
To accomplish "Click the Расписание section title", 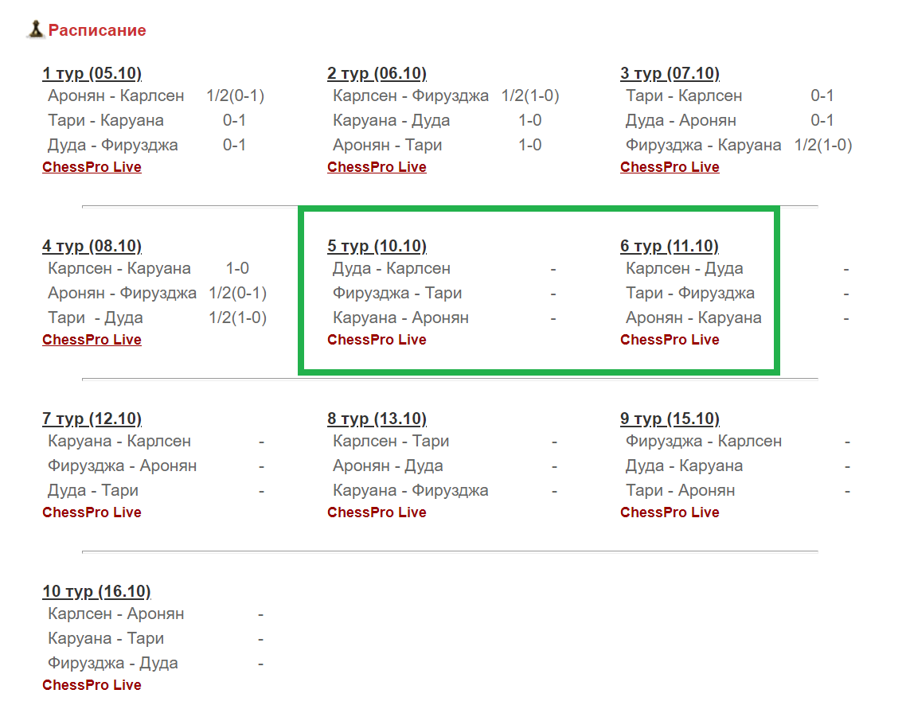I will click(x=97, y=31).
